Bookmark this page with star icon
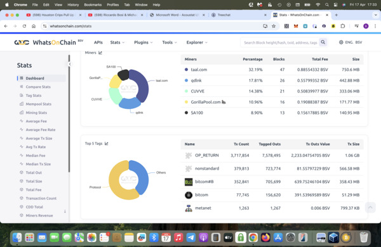Screen dimensions: 381x247 274,26
